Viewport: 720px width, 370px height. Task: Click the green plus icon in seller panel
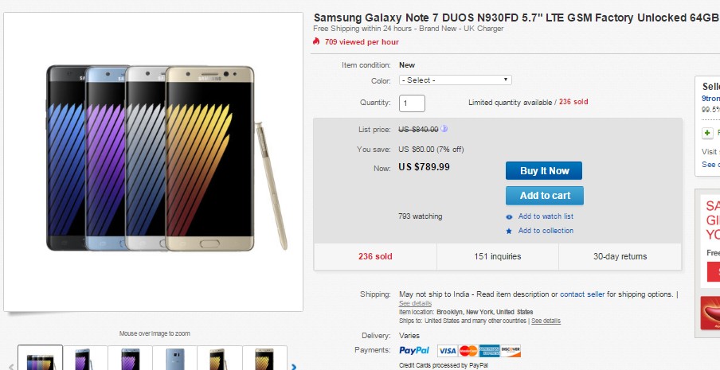tap(707, 132)
